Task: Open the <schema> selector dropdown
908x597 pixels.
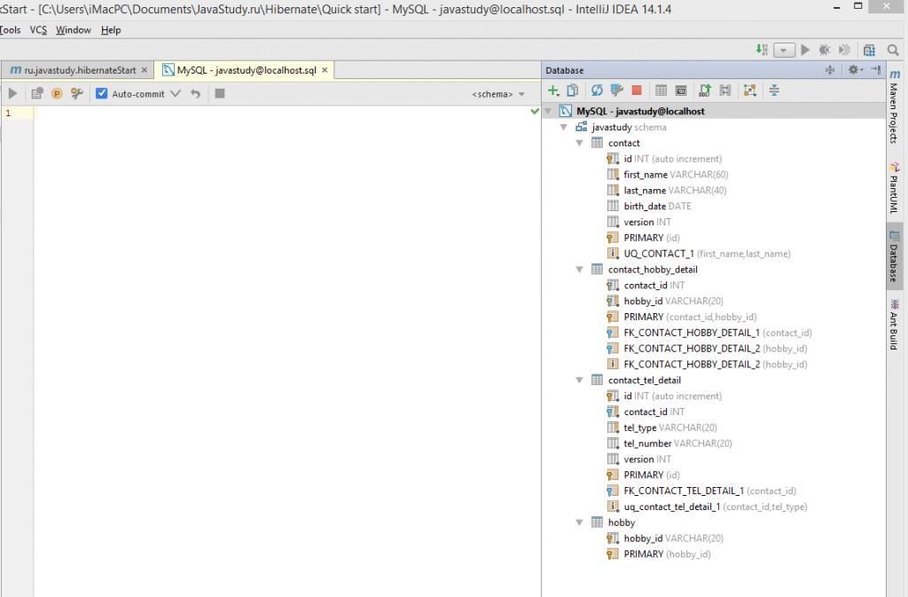Action: (x=498, y=94)
